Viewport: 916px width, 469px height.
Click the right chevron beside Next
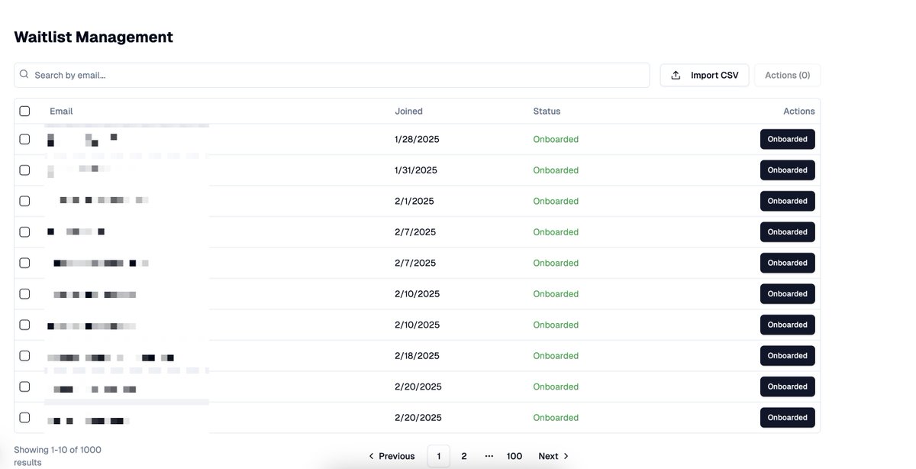tap(566, 456)
